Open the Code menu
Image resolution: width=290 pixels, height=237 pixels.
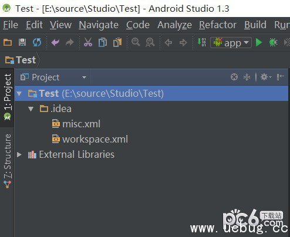pos(138,25)
